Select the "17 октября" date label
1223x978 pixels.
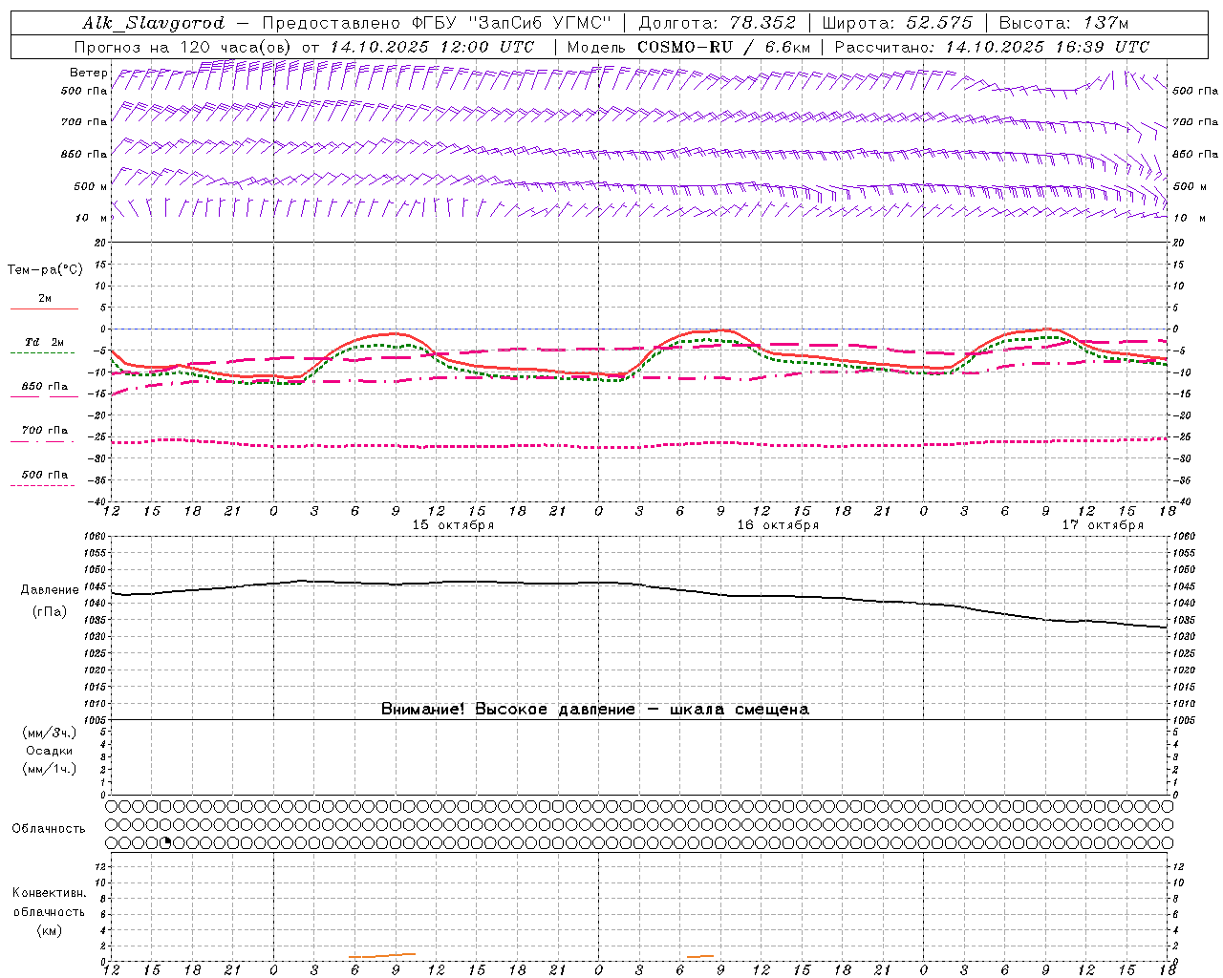coord(1103,525)
